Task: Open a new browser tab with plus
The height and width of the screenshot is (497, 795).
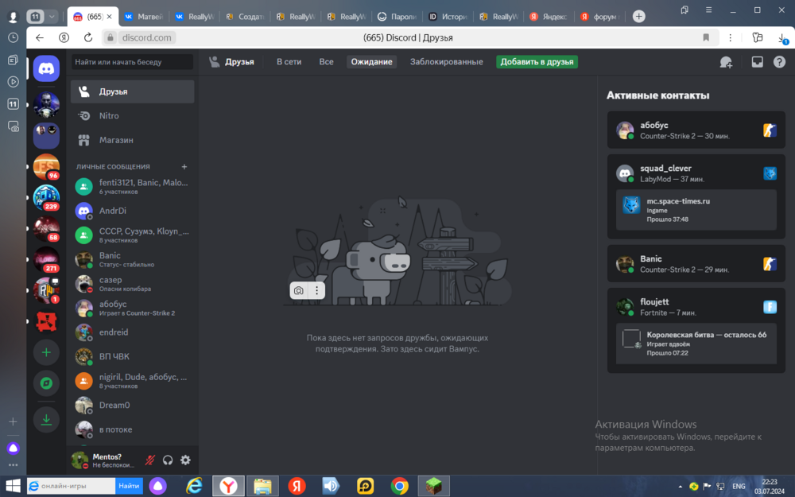Action: (x=639, y=16)
